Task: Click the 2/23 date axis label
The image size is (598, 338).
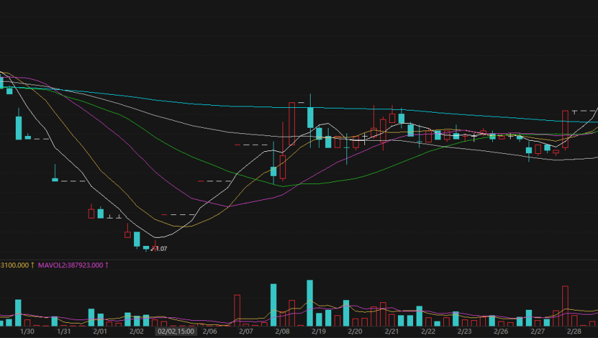Action: [465, 331]
